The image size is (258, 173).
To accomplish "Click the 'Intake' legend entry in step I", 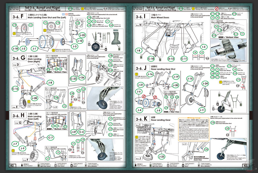I will [x=239, y=15].
